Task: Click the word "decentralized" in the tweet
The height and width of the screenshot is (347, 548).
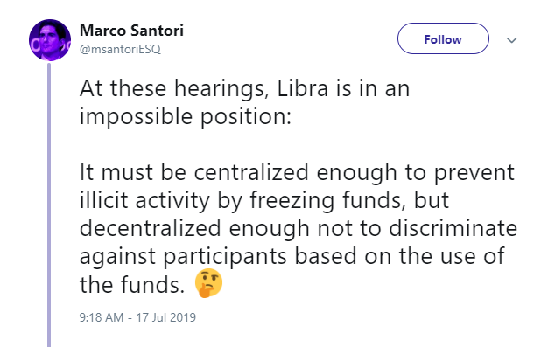Action: click(x=151, y=228)
